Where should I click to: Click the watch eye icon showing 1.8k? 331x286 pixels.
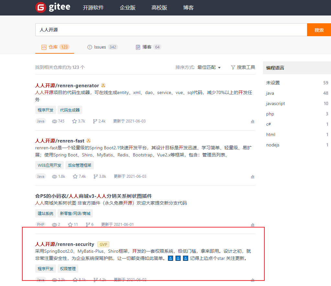pos(54,176)
